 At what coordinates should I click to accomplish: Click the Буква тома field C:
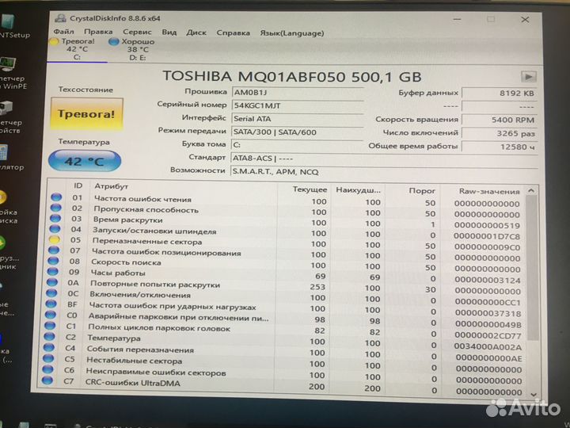click(x=297, y=145)
